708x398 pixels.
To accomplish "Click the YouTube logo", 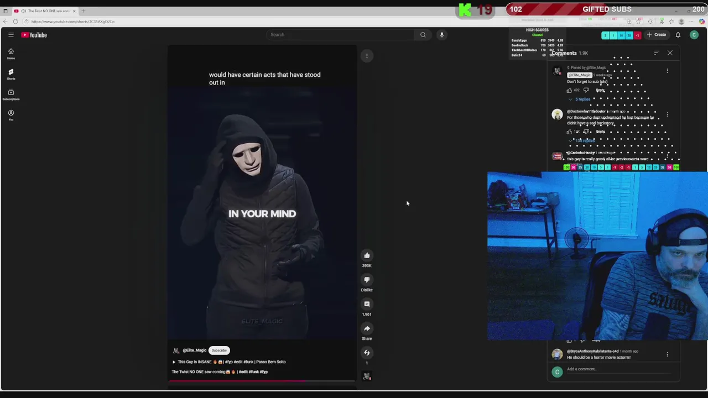I will click(34, 35).
